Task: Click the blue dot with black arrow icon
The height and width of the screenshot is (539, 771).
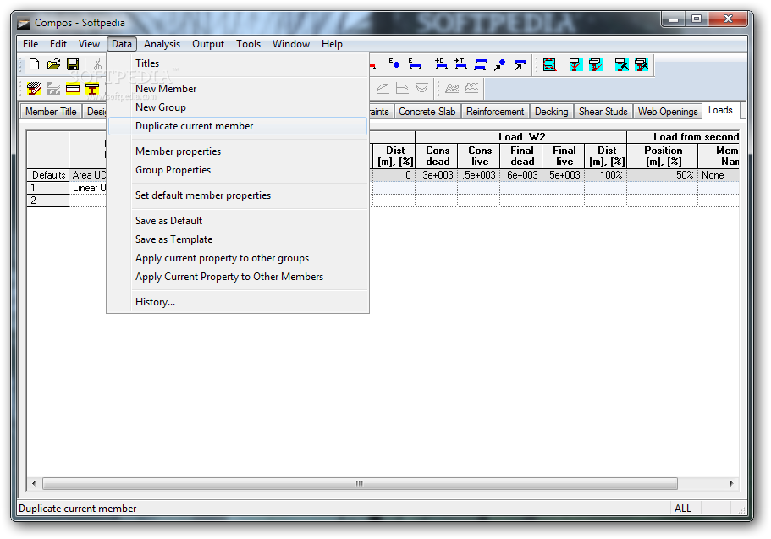Action: [500, 64]
